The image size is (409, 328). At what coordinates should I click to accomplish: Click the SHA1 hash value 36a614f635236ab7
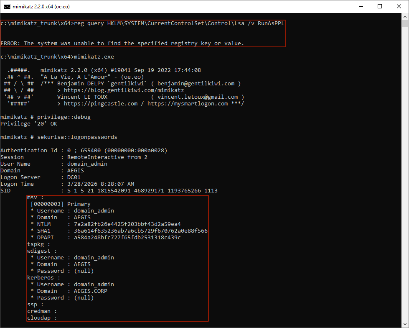[141, 231]
